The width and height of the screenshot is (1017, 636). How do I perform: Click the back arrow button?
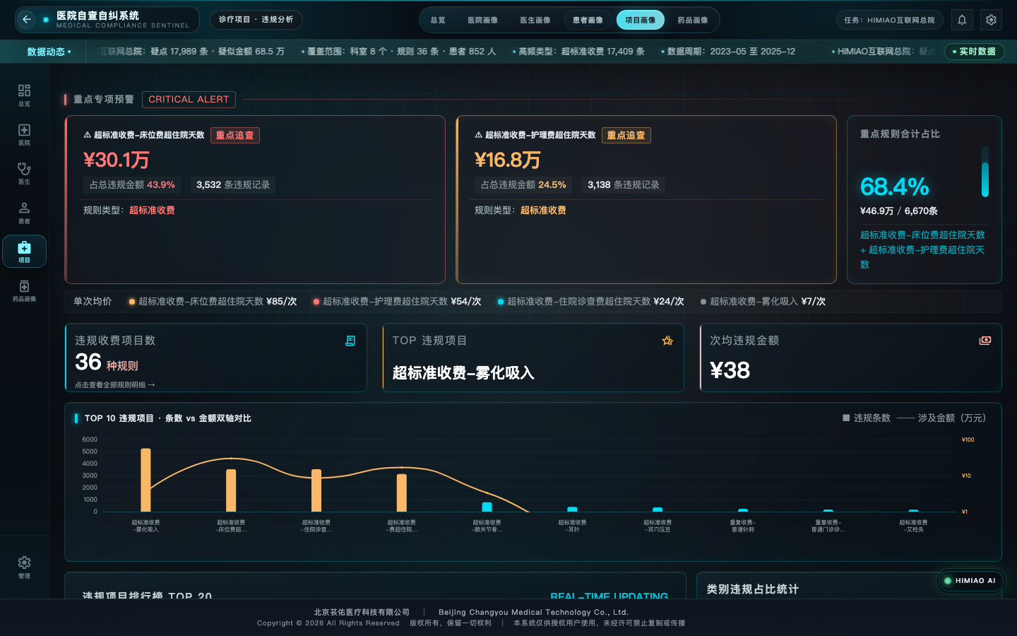26,20
